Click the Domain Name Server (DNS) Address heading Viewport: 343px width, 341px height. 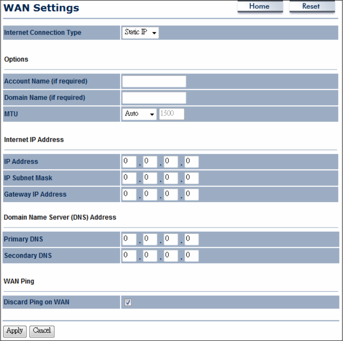tap(60, 218)
